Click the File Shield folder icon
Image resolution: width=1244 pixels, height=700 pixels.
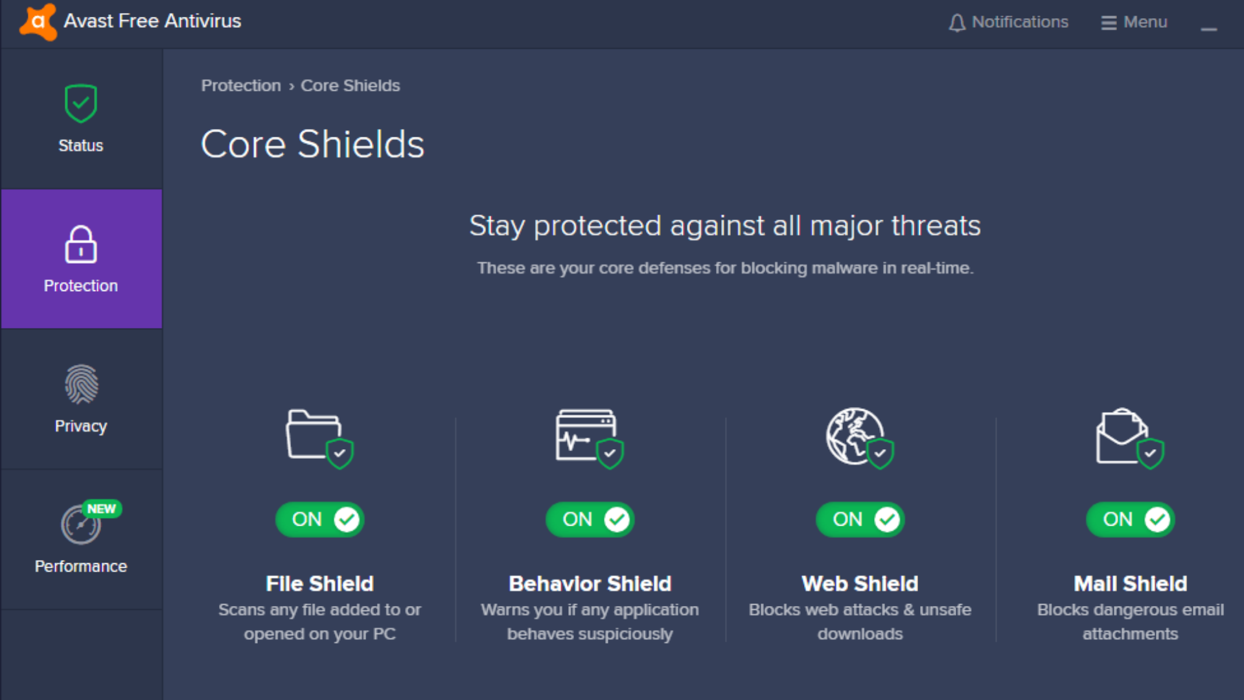click(x=319, y=439)
